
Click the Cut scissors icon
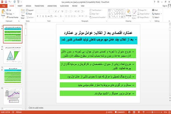tap(7, 10)
